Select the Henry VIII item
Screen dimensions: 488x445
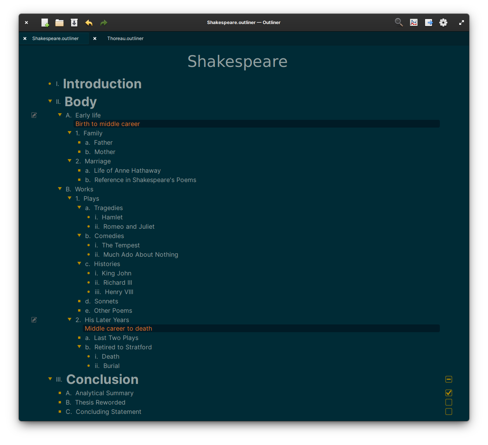119,292
